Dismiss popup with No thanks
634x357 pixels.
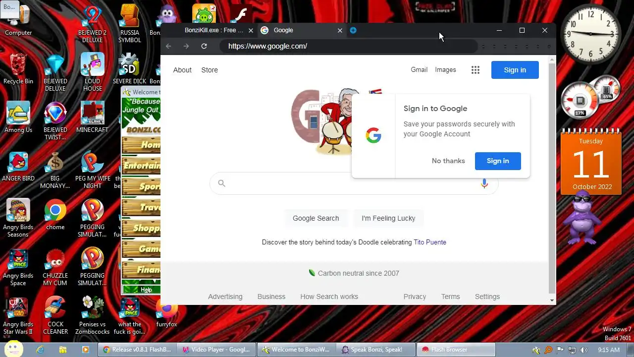pyautogui.click(x=448, y=161)
